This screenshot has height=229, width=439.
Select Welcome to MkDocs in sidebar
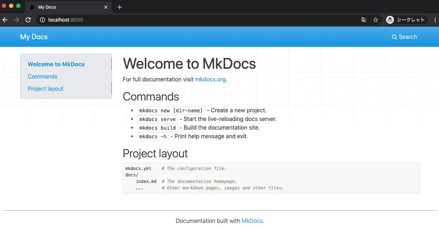[x=56, y=64]
